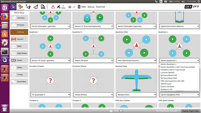Click the Replay Flight Data button
201x113 pixels.
(191, 111)
